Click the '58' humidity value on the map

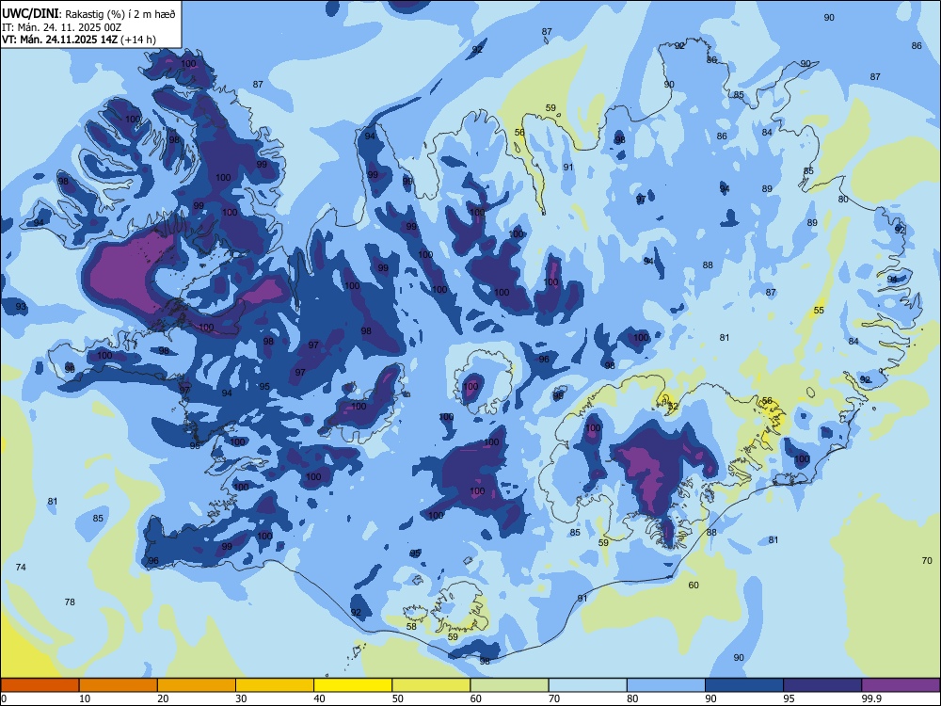click(411, 626)
